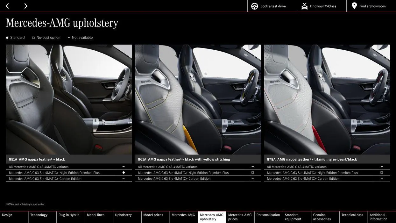Click the Find a Showroom link
Viewport: 396px width, 223px height.
pos(372,6)
